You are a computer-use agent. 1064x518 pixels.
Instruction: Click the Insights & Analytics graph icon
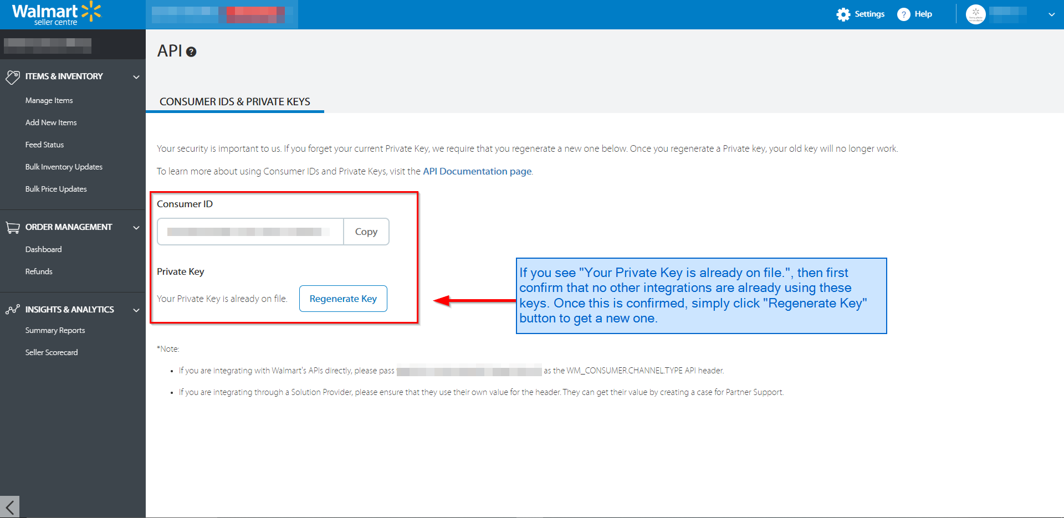(x=13, y=310)
